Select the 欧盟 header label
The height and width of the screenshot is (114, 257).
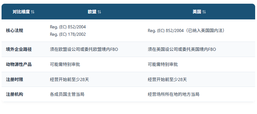point(92,12)
